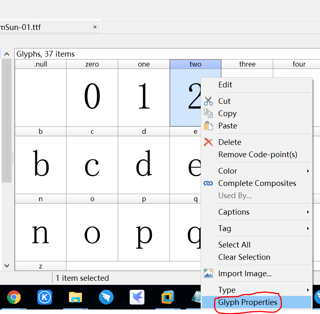320x314 pixels.
Task: Select the .null glyph cell
Action: click(40, 98)
